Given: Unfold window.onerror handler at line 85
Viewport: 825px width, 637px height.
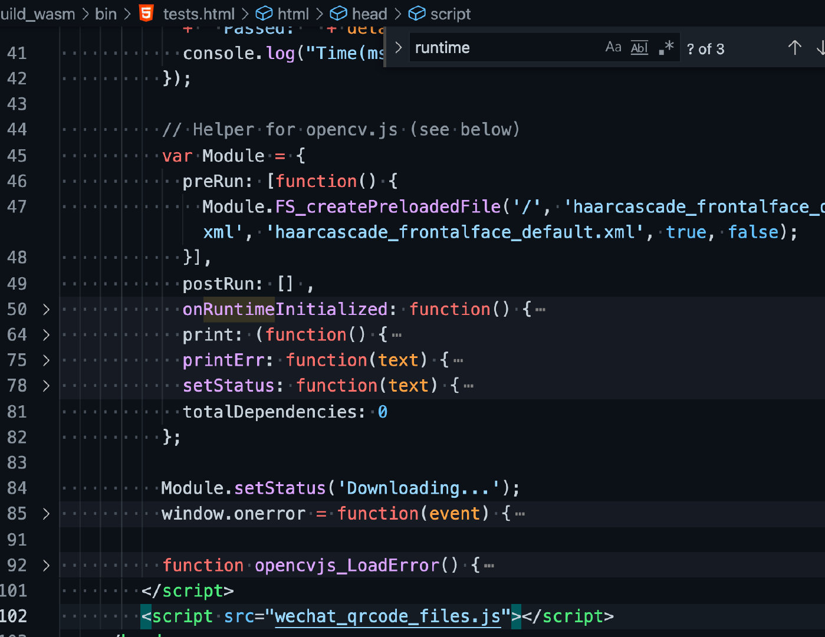Looking at the screenshot, I should [x=46, y=514].
